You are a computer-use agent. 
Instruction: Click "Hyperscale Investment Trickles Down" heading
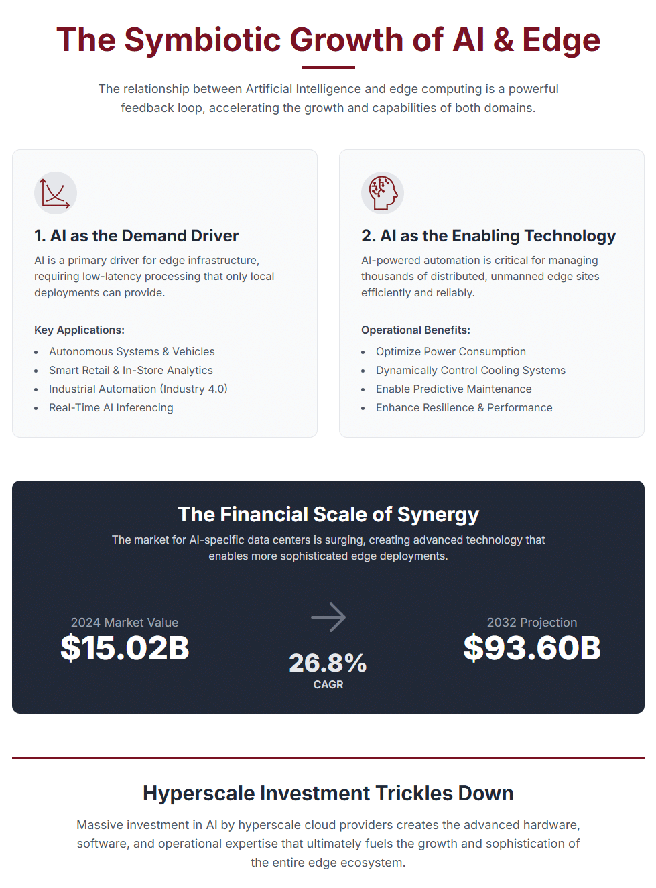328,793
